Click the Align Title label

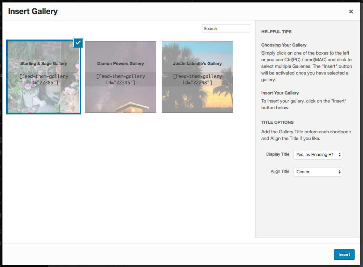coord(280,171)
